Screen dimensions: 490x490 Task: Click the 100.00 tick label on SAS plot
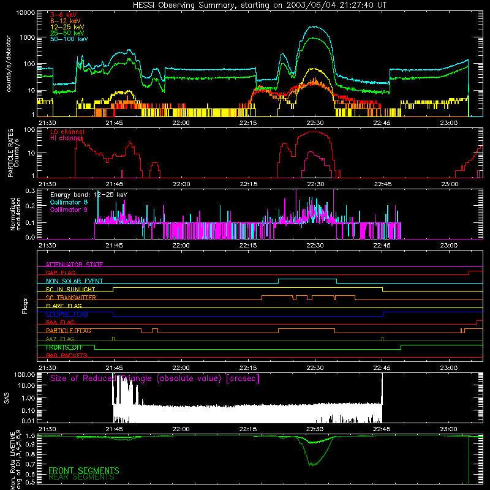(x=24, y=374)
